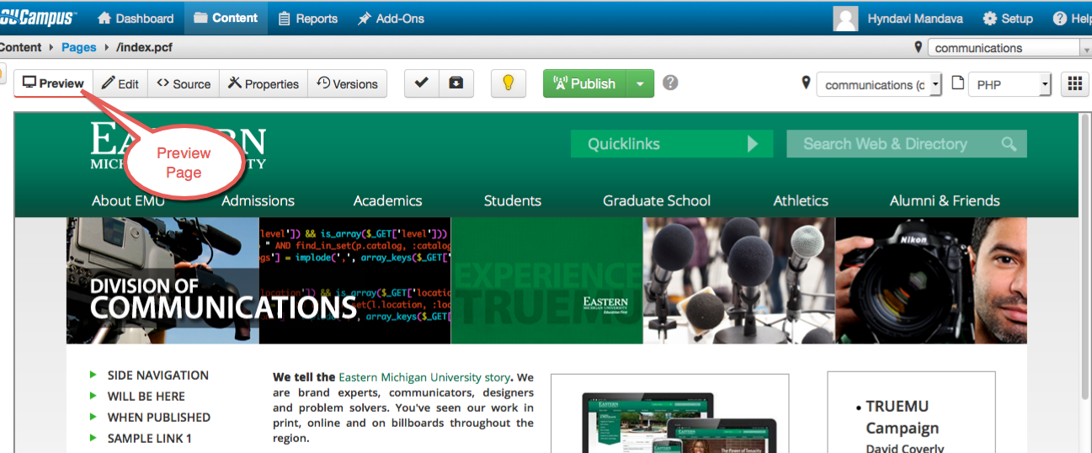Screen dimensions: 1092x453
Task: Click the search magnifier icon
Action: click(1009, 144)
